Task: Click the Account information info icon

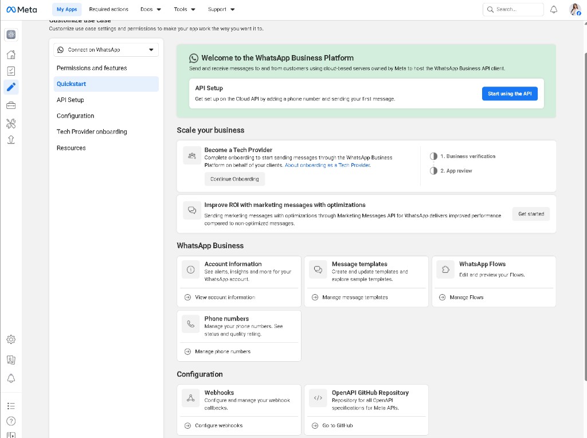Action: (x=190, y=269)
